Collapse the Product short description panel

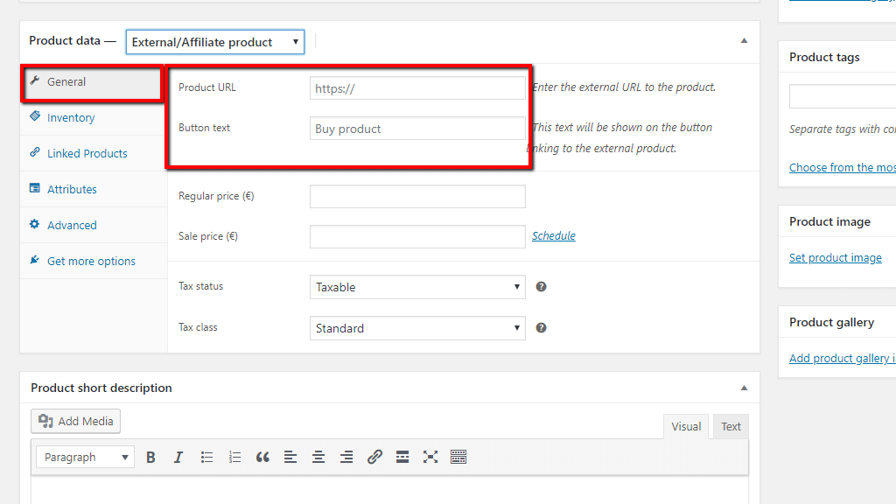pyautogui.click(x=744, y=388)
